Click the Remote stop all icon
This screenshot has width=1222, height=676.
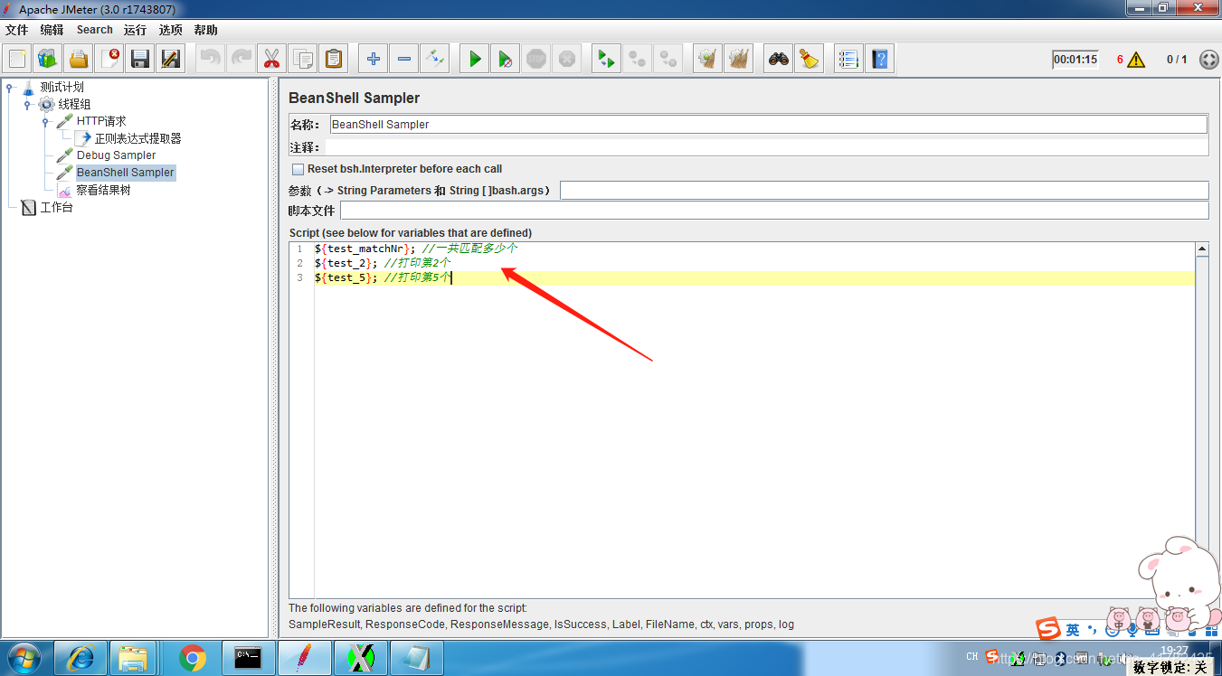pos(638,60)
